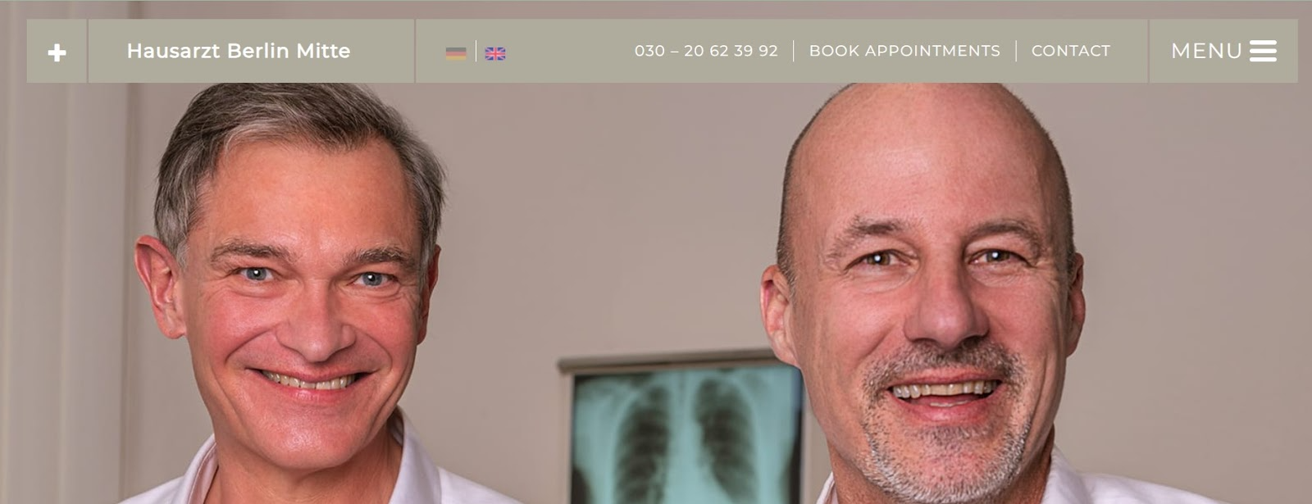The image size is (1312, 504).
Task: Call the number 030 – 20 62 39 92
Action: click(706, 51)
